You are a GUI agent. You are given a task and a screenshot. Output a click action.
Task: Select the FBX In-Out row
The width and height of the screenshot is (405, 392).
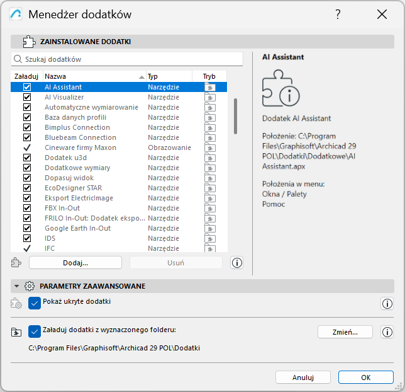[x=119, y=208]
